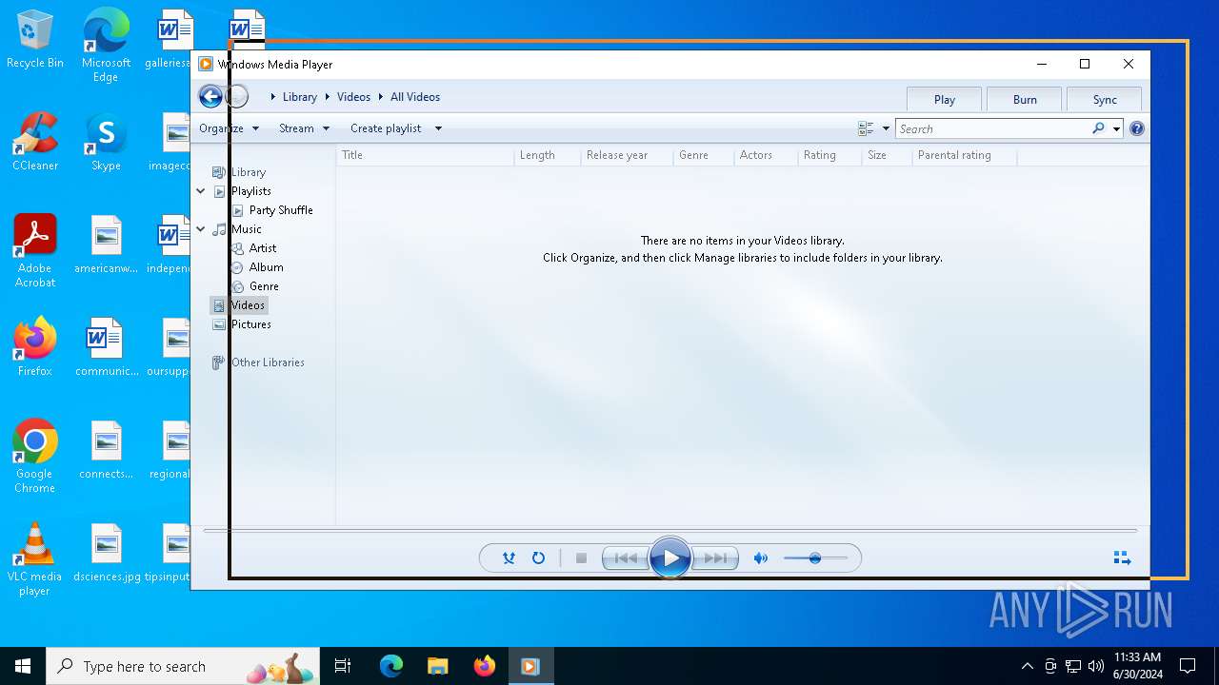This screenshot has width=1219, height=685.
Task: Open Firefox from the taskbar
Action: (484, 666)
